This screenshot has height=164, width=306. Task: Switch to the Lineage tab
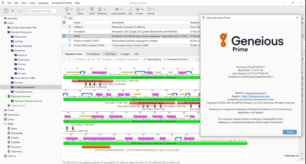(125, 54)
